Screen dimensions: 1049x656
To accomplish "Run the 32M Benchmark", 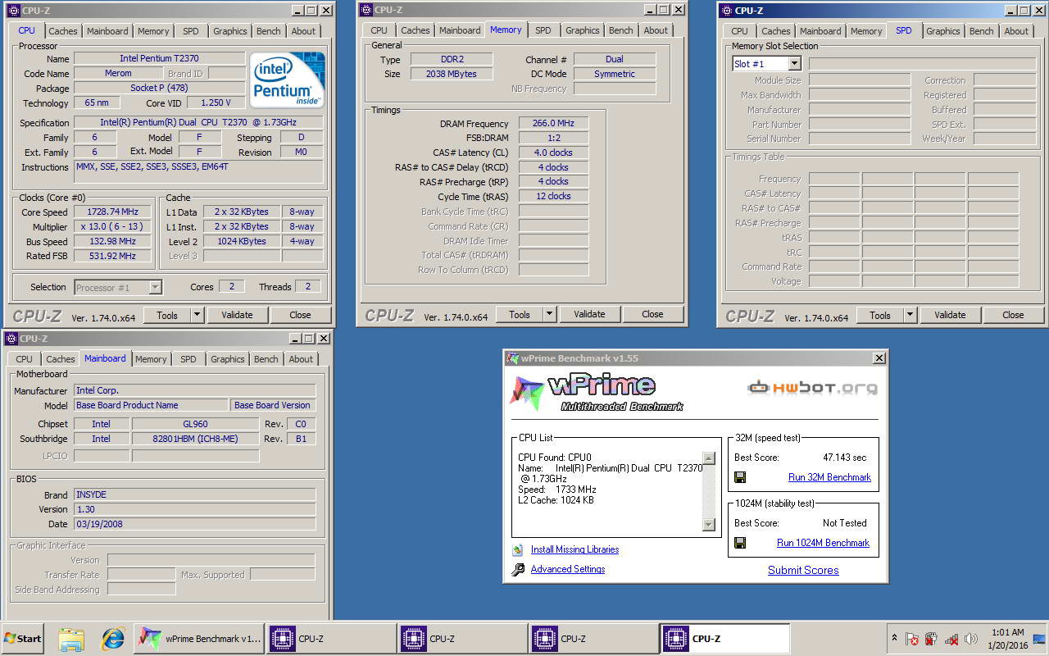I will 829,477.
